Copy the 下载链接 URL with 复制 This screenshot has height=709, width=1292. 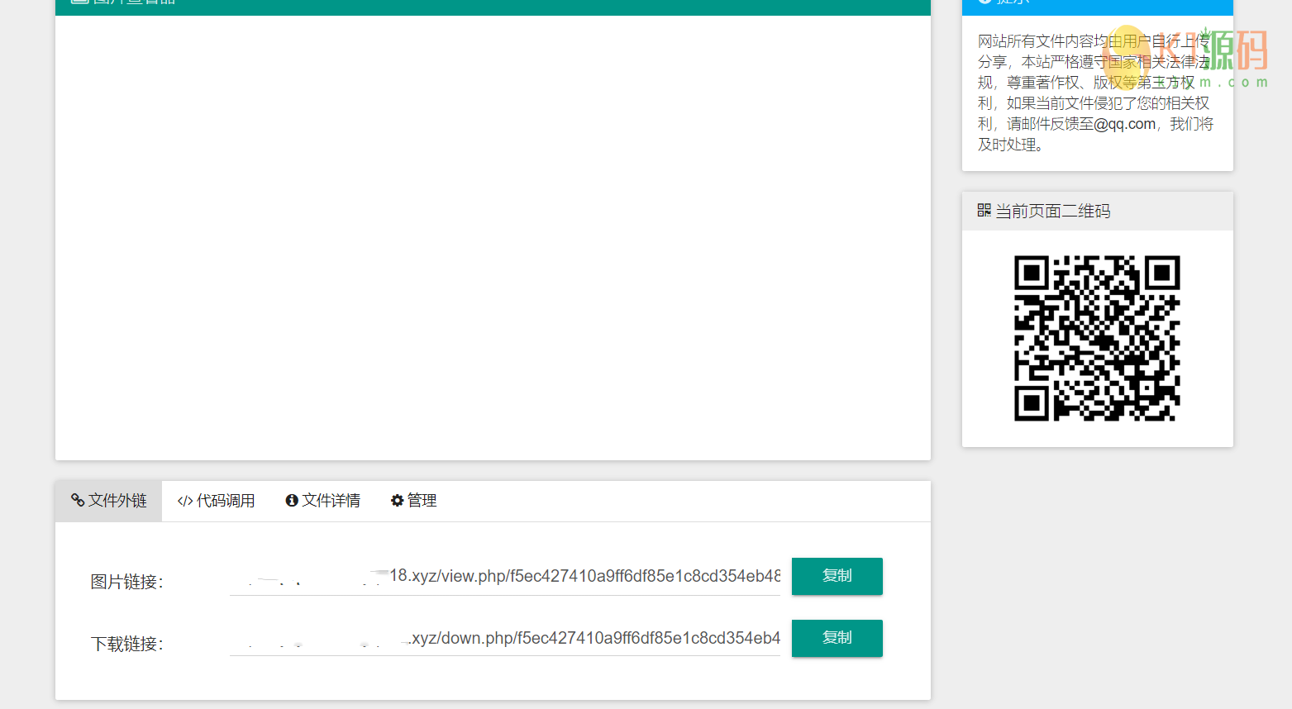tap(837, 638)
